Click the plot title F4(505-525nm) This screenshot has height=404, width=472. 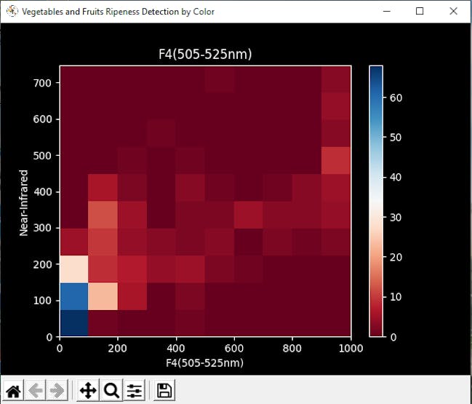coord(205,54)
